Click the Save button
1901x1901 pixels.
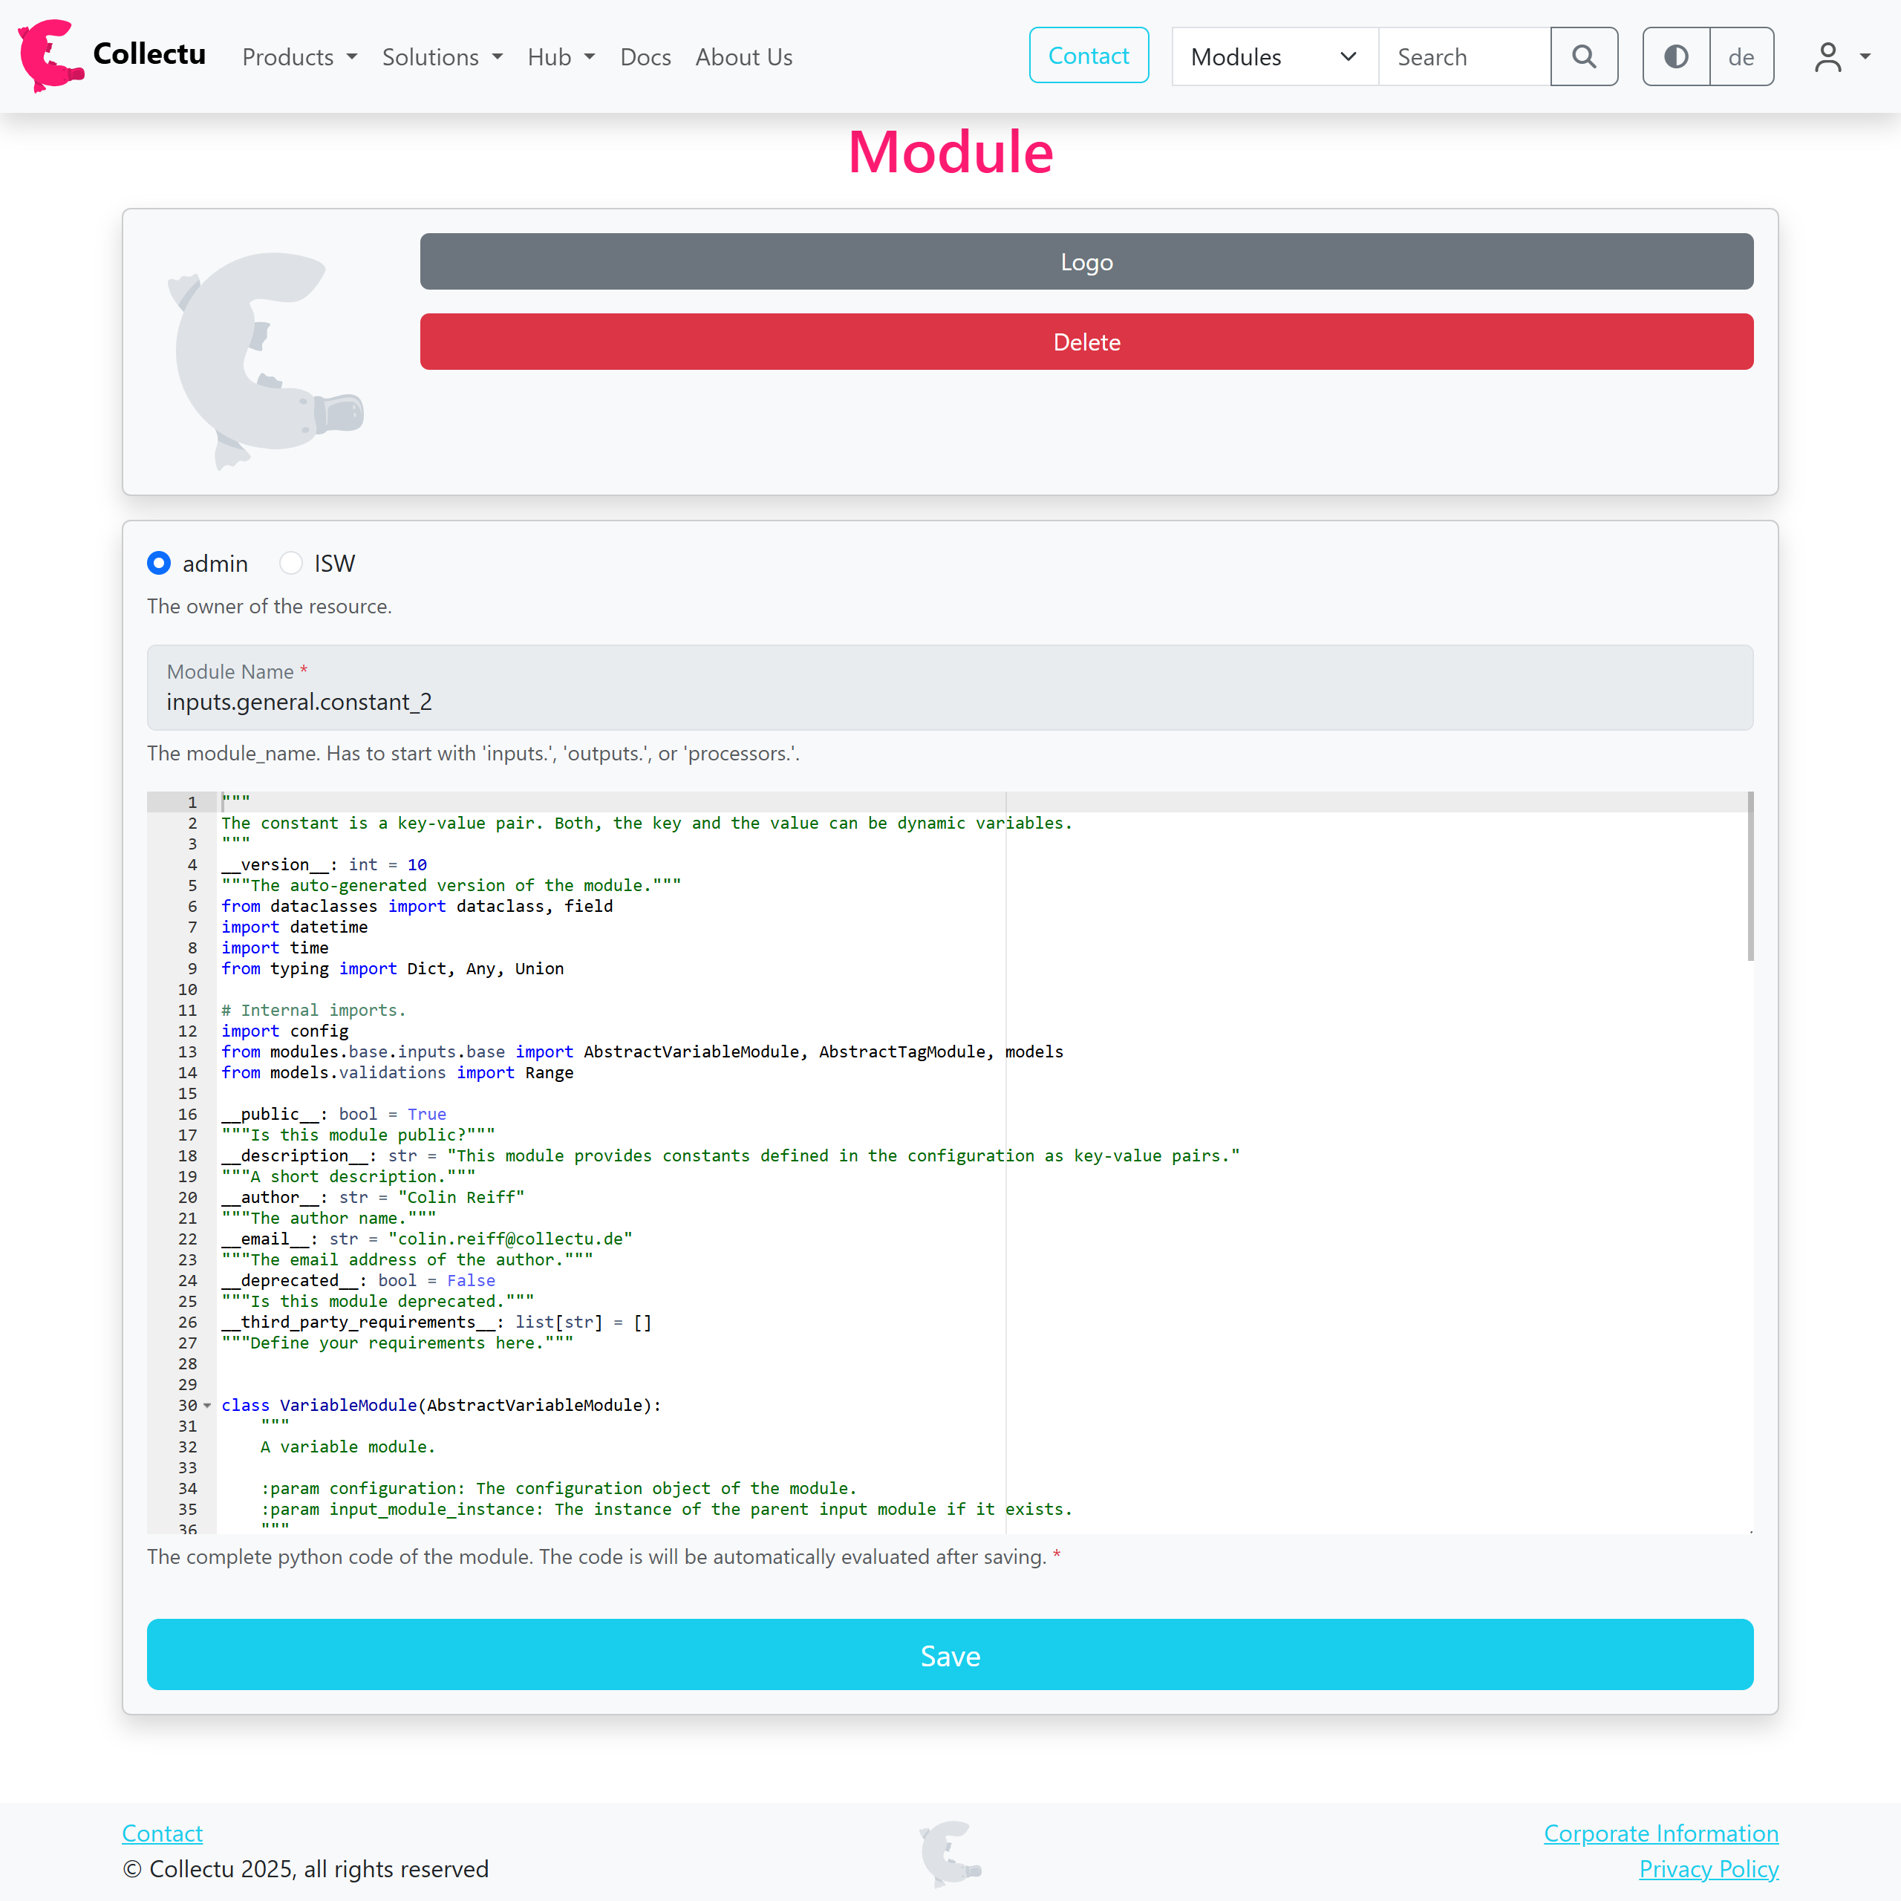[950, 1655]
